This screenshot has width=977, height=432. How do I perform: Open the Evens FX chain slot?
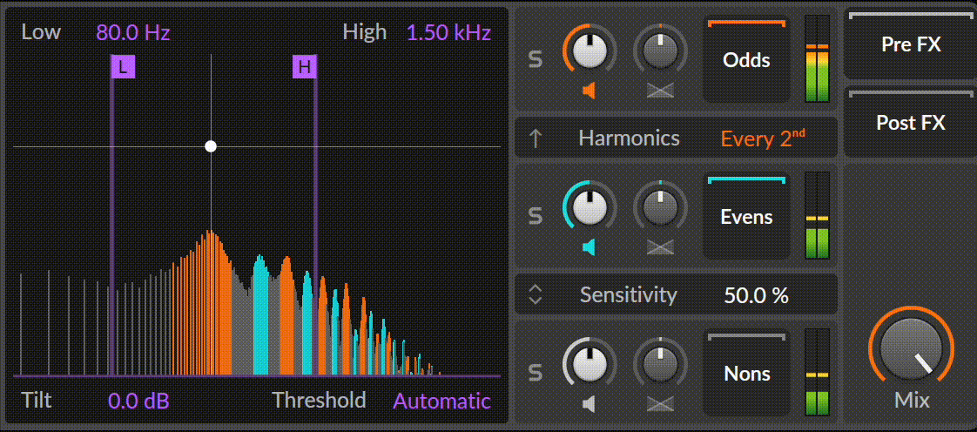pyautogui.click(x=746, y=216)
